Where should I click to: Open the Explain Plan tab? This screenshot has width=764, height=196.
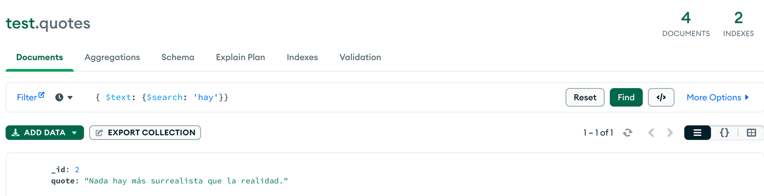[240, 57]
